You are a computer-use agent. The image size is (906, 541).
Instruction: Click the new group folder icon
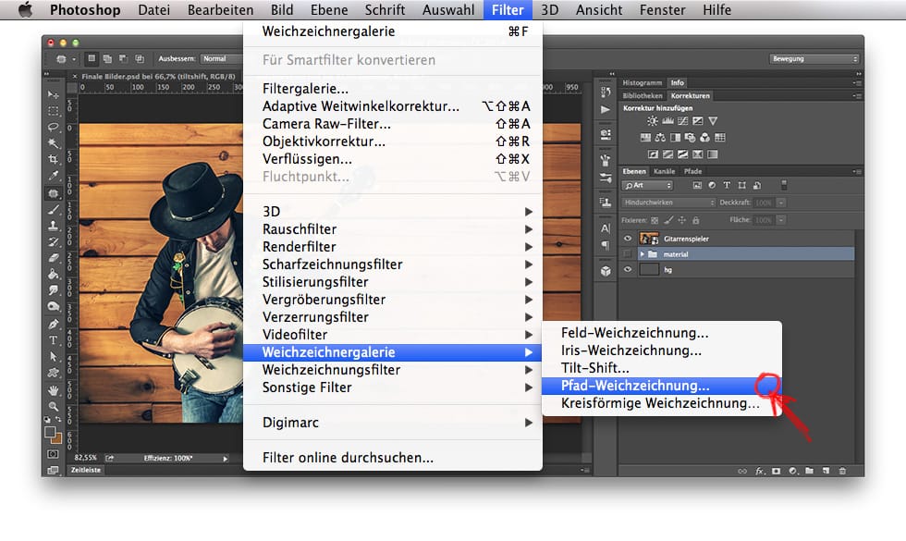point(810,471)
